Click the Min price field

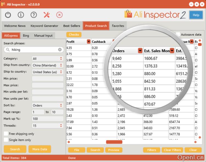[48, 79]
